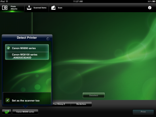Tap the battery indicator in status bar
The image size is (156, 117).
click(152, 2)
